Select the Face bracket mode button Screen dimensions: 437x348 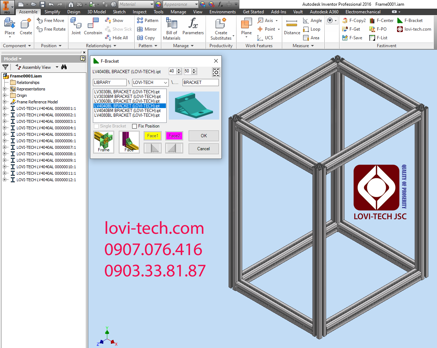(129, 142)
